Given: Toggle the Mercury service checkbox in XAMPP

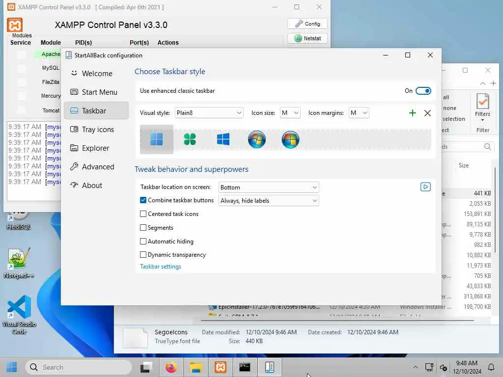Looking at the screenshot, I should (x=22, y=96).
